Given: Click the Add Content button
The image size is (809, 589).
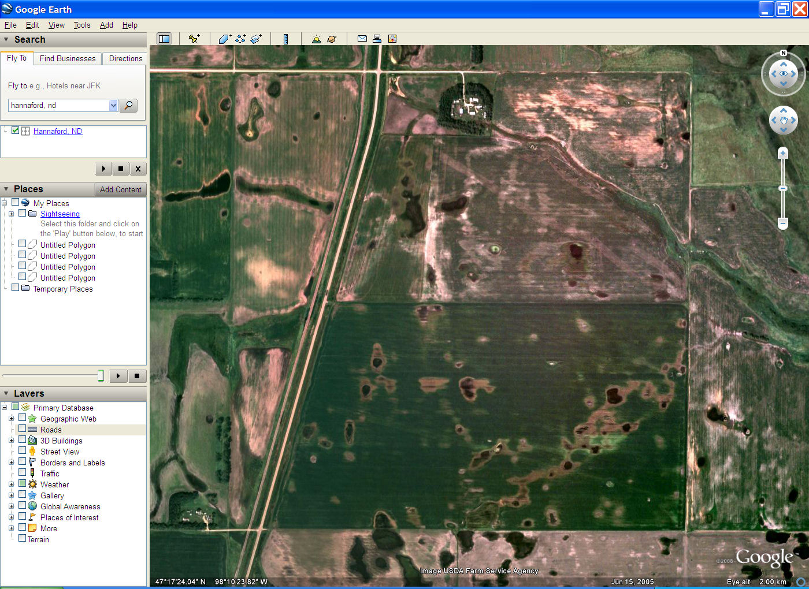Looking at the screenshot, I should (120, 189).
